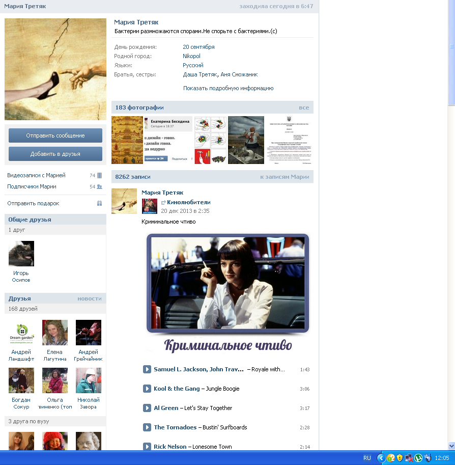
Task: Click the gift box icon
Action: 100,203
